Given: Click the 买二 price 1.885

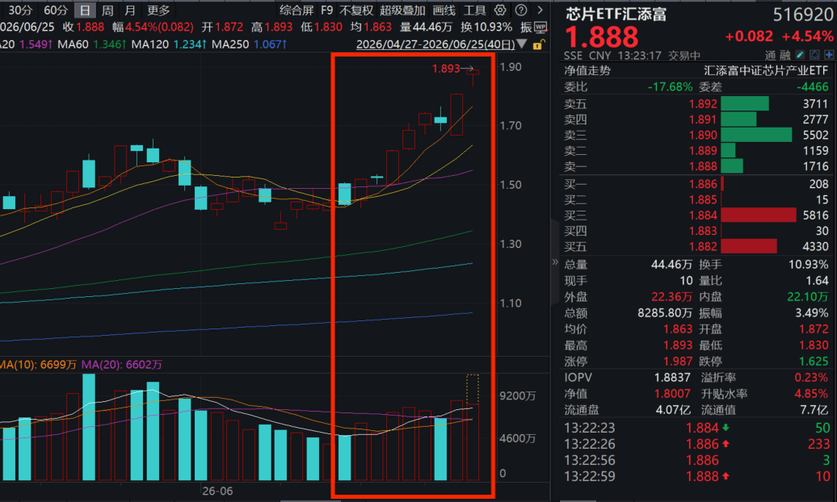Looking at the screenshot, I should [703, 199].
